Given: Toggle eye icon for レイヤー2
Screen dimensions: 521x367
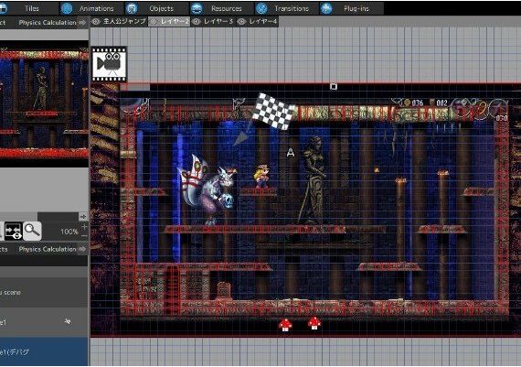Looking at the screenshot, I should click(154, 22).
